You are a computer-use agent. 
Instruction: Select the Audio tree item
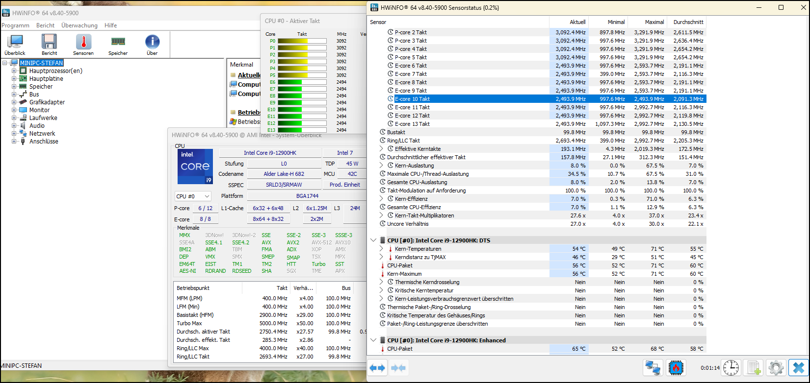coord(37,126)
